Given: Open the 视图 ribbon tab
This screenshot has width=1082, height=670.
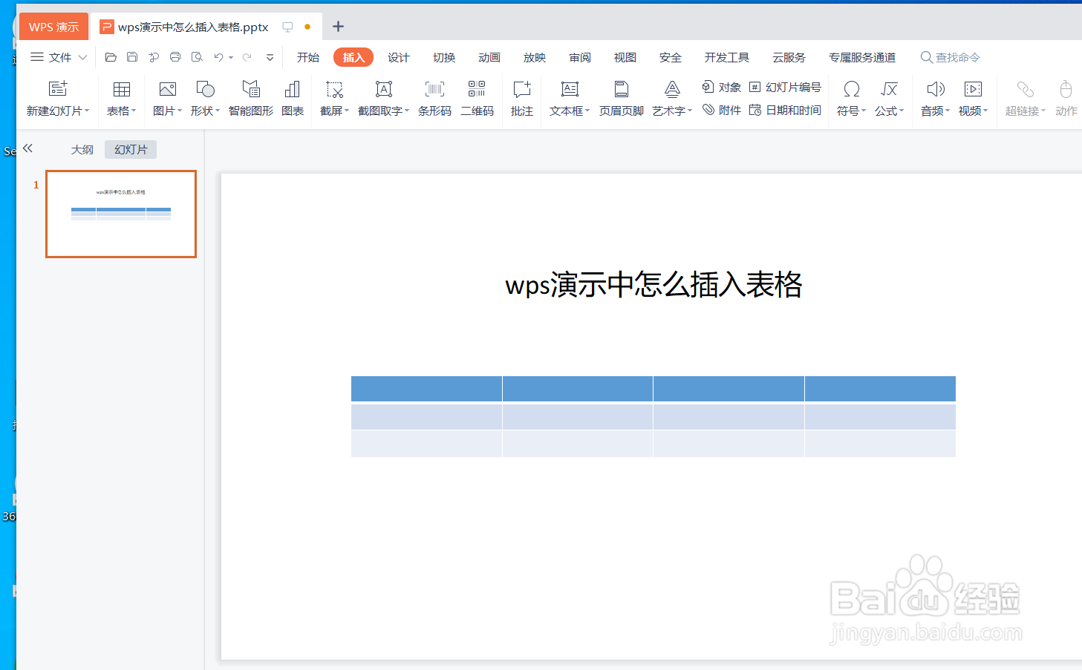Looking at the screenshot, I should click(x=625, y=57).
